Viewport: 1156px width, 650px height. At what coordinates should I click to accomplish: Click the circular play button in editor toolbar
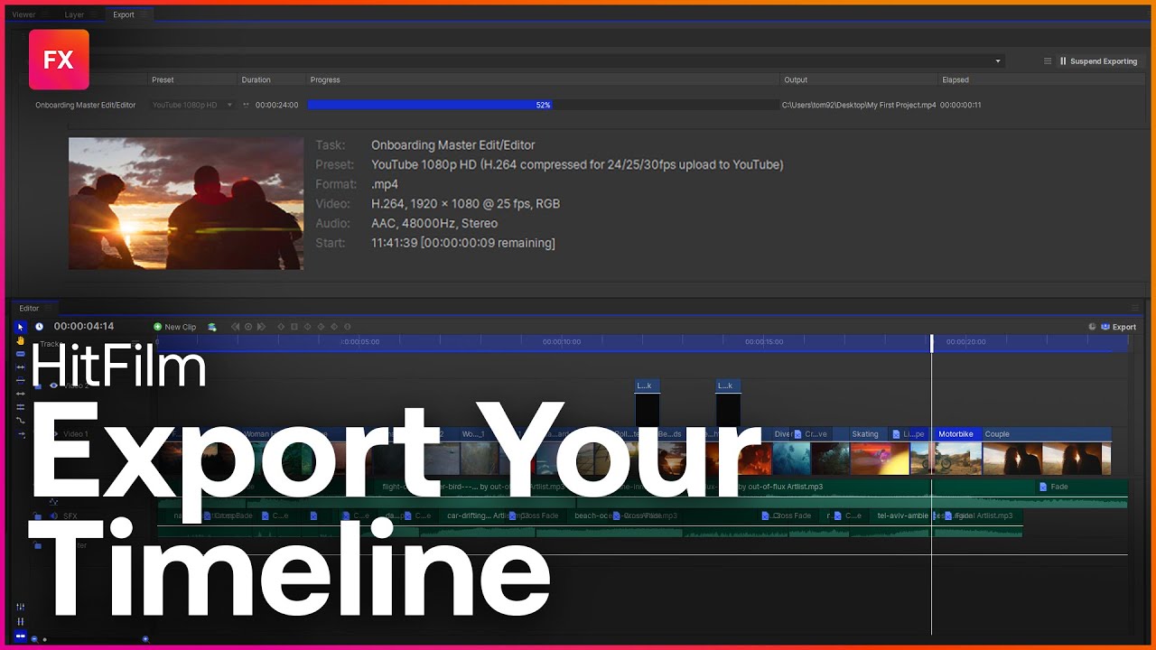(x=248, y=327)
